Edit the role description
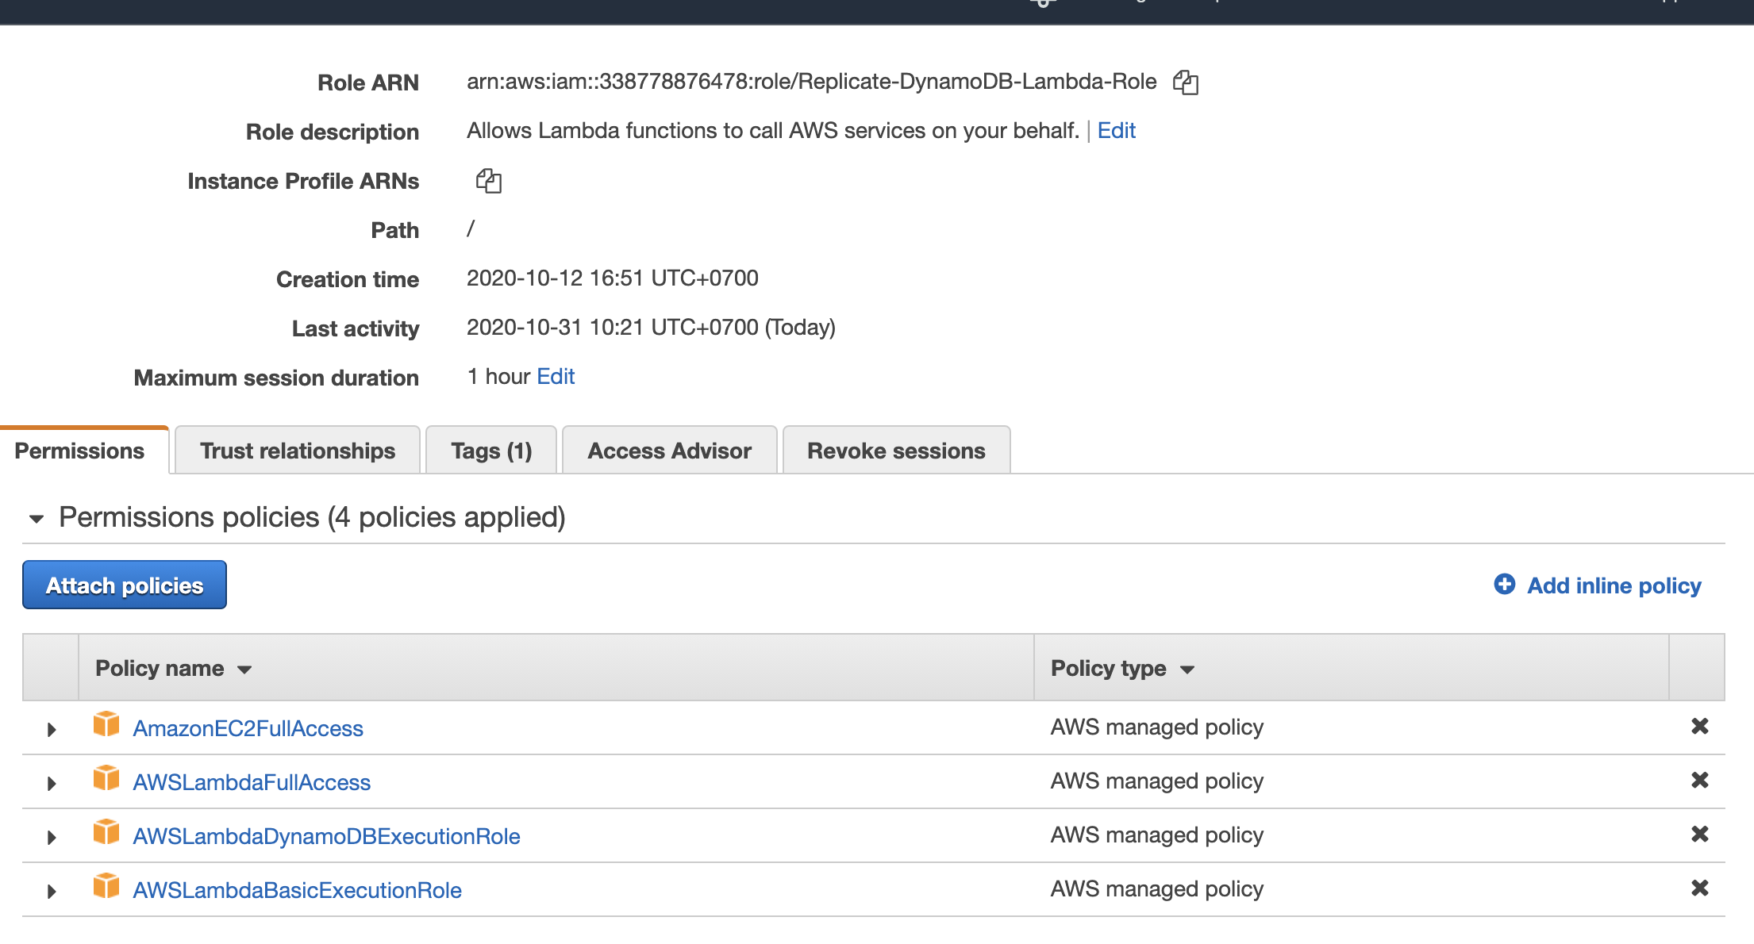 click(1116, 130)
